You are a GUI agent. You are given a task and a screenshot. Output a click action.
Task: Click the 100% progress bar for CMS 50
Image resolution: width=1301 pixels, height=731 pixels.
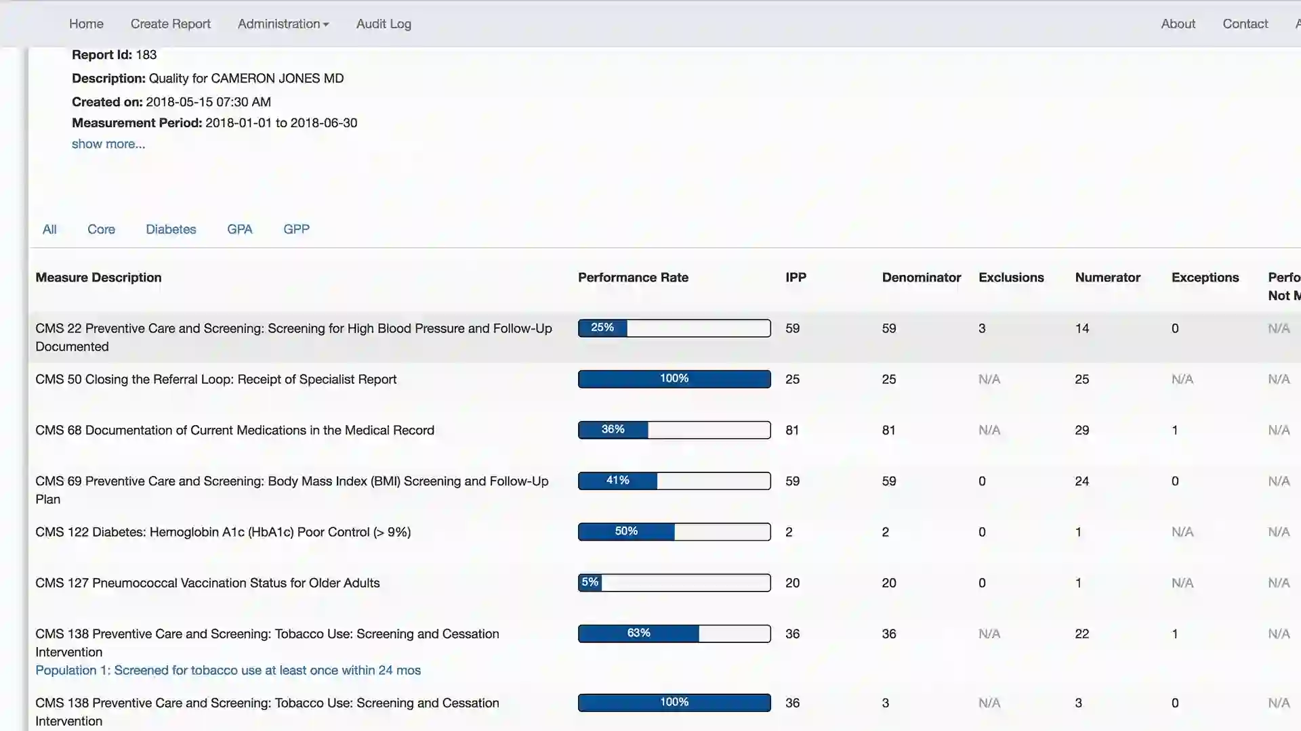(674, 379)
